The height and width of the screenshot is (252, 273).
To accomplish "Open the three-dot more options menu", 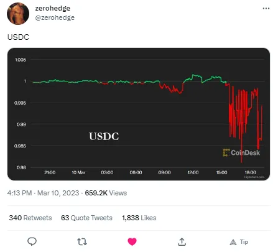I will [x=266, y=9].
